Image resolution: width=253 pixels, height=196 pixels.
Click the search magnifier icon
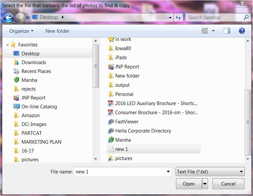(246, 17)
